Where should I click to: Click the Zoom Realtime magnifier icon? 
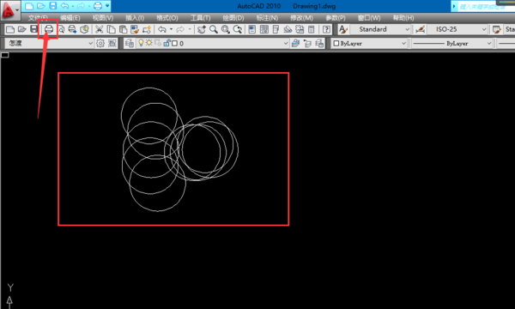(214, 29)
